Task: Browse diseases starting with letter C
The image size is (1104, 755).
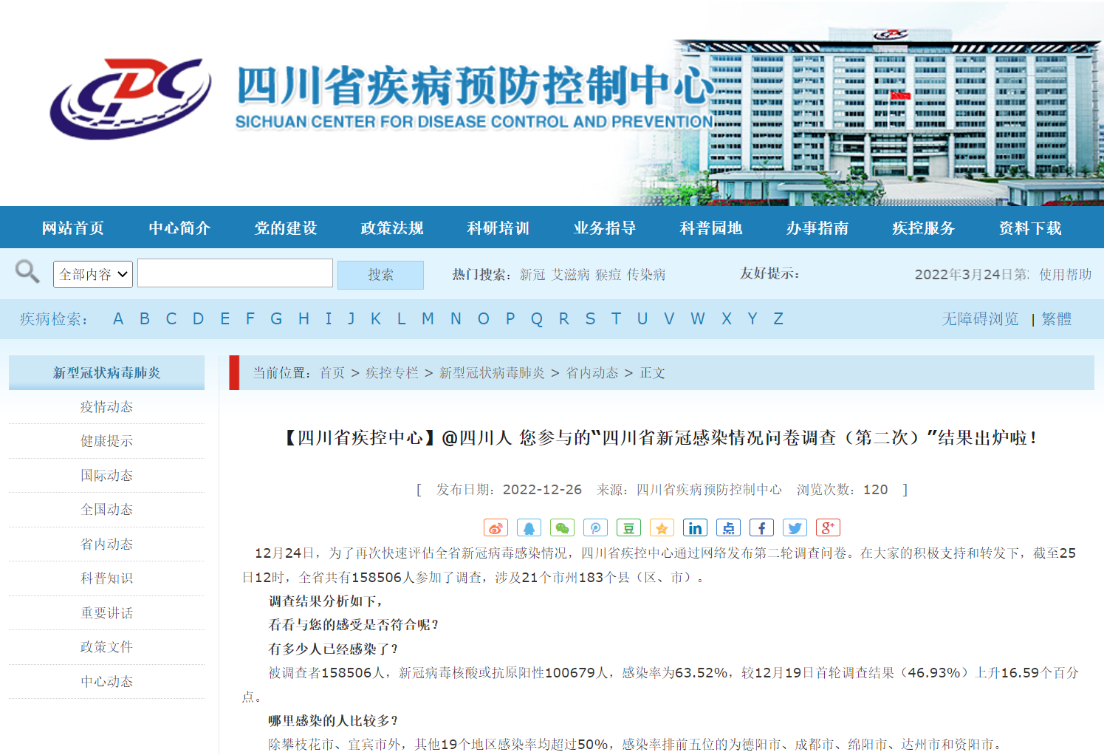Action: [171, 319]
